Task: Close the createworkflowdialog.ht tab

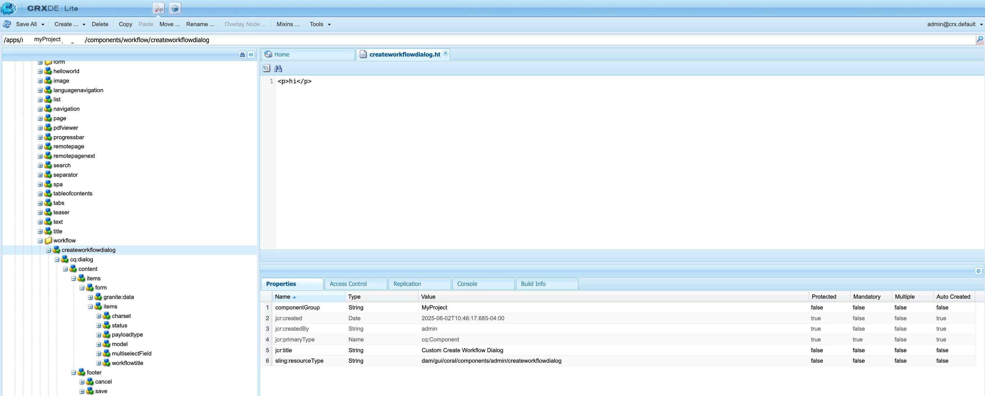Action: (445, 53)
